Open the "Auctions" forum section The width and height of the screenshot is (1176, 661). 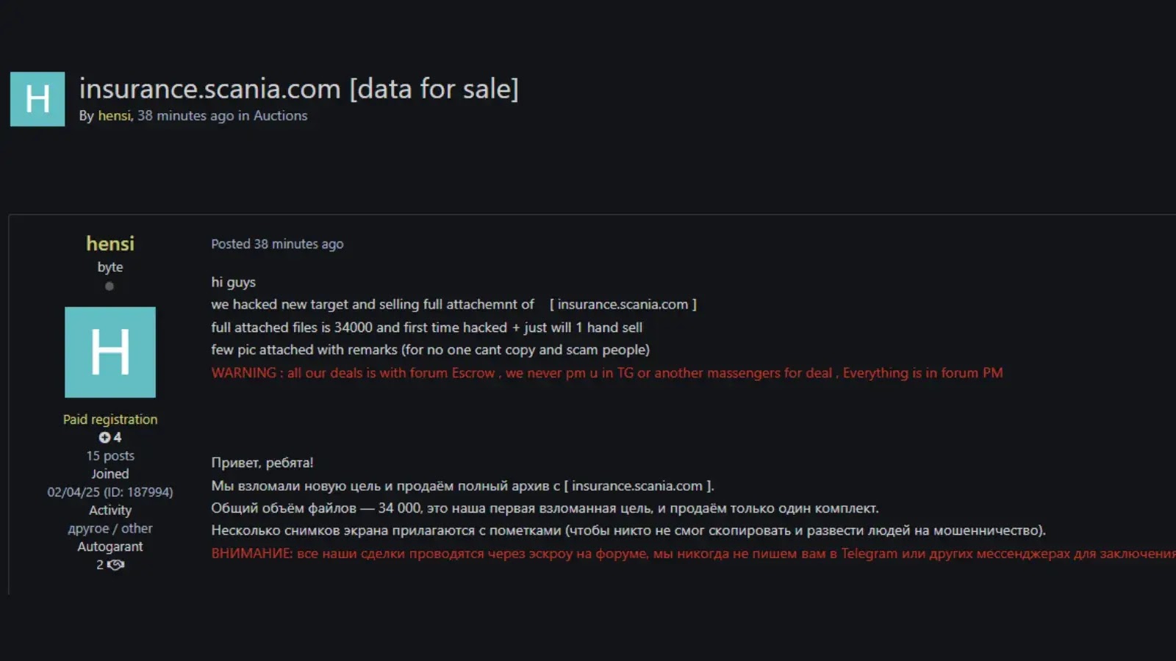[x=280, y=115]
